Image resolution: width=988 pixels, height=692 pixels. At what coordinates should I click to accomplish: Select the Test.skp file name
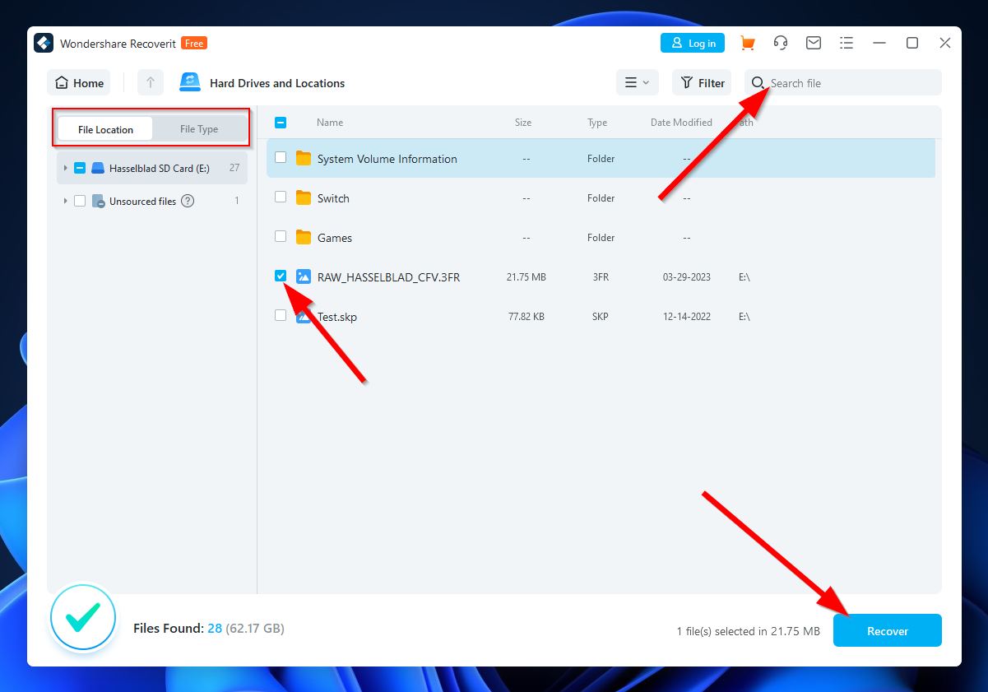(x=337, y=317)
